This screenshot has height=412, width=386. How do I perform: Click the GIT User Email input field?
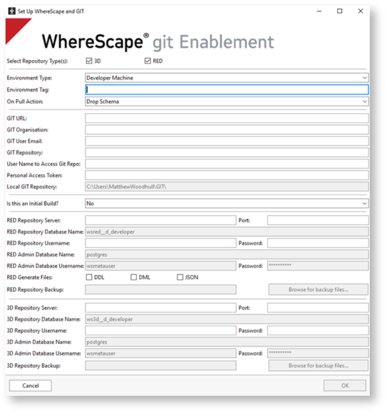tap(227, 141)
